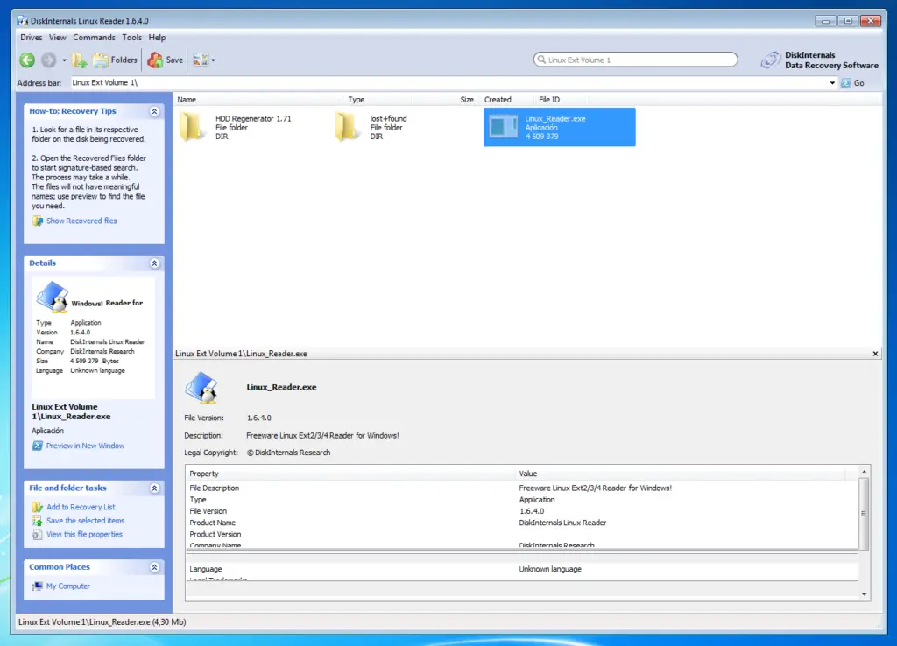Open the Tools menu

tap(131, 37)
